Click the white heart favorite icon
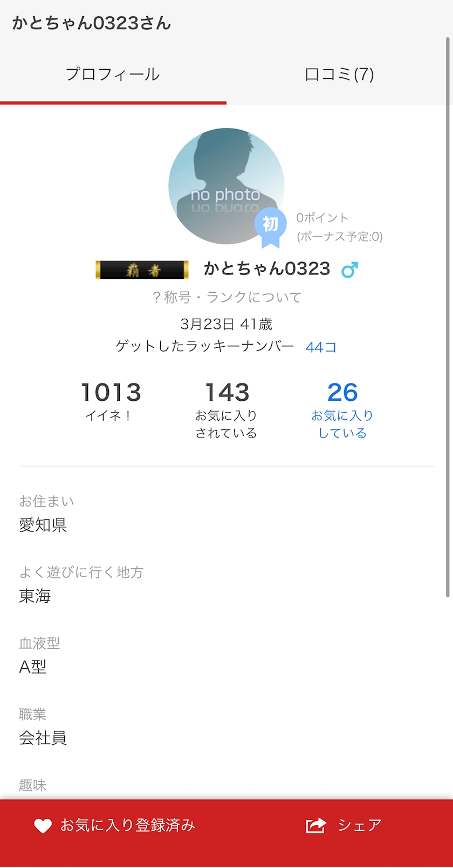Screen dimensions: 453x868 [x=43, y=825]
